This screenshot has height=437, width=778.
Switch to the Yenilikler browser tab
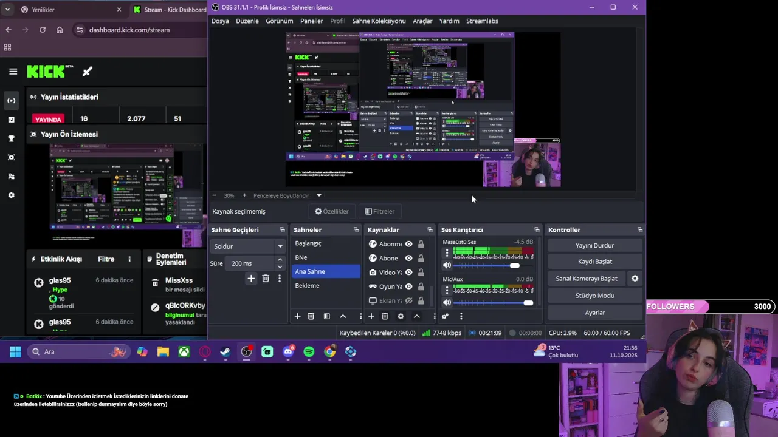[x=70, y=10]
